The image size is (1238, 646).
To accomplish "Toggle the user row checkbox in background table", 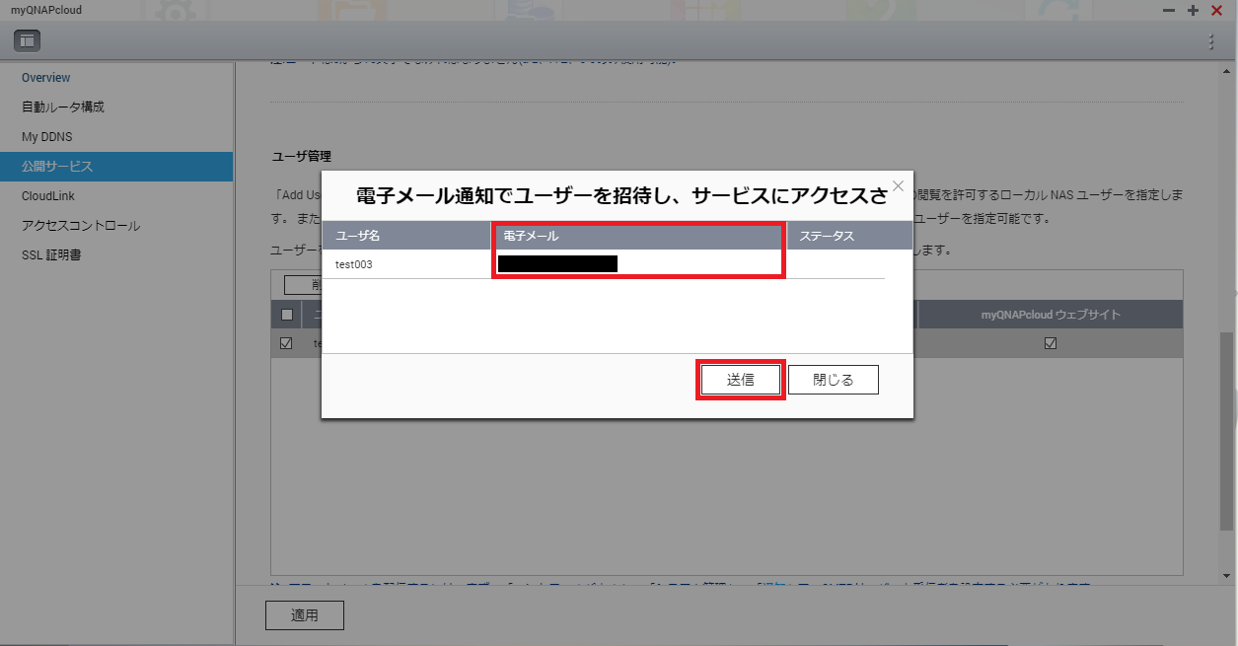I will (286, 343).
